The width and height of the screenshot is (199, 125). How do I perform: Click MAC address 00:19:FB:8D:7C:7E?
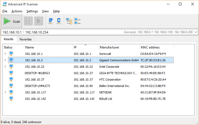pos(153,99)
